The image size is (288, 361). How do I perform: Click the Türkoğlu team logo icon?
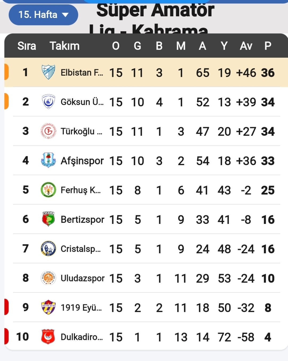pos(48,131)
